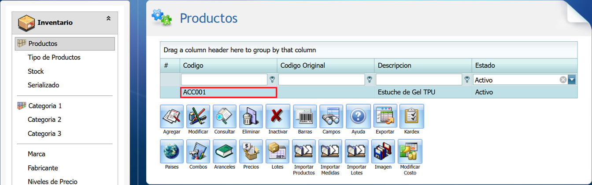This screenshot has height=185, width=592.
Task: Click the Codigo column filter icon
Action: click(x=272, y=80)
